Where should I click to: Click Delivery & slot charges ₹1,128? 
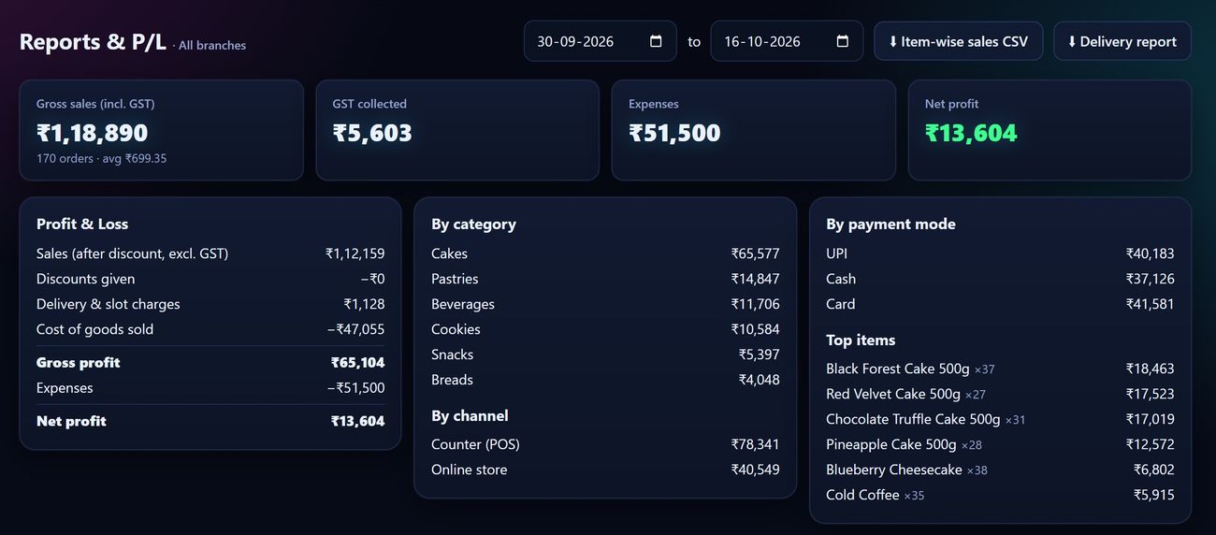point(364,304)
